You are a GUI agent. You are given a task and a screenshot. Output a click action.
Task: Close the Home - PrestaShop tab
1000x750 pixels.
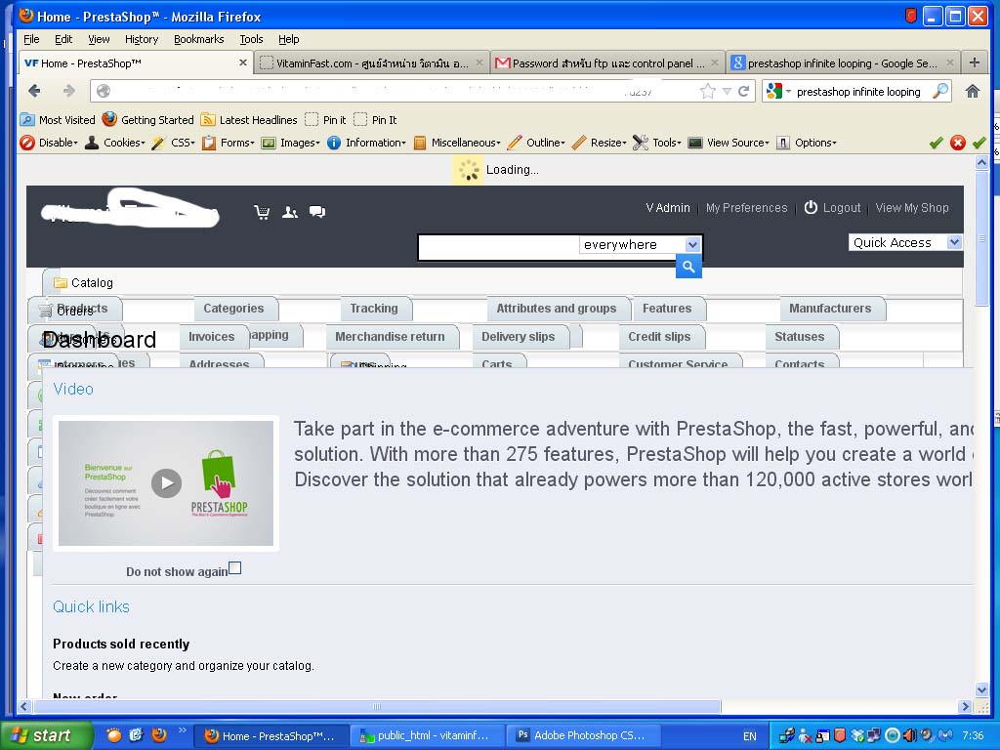click(243, 62)
